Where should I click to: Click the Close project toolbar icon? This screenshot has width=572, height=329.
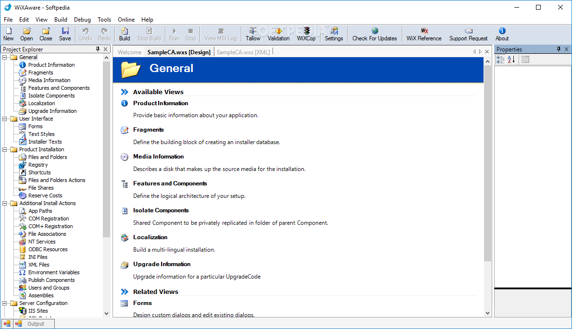(46, 34)
